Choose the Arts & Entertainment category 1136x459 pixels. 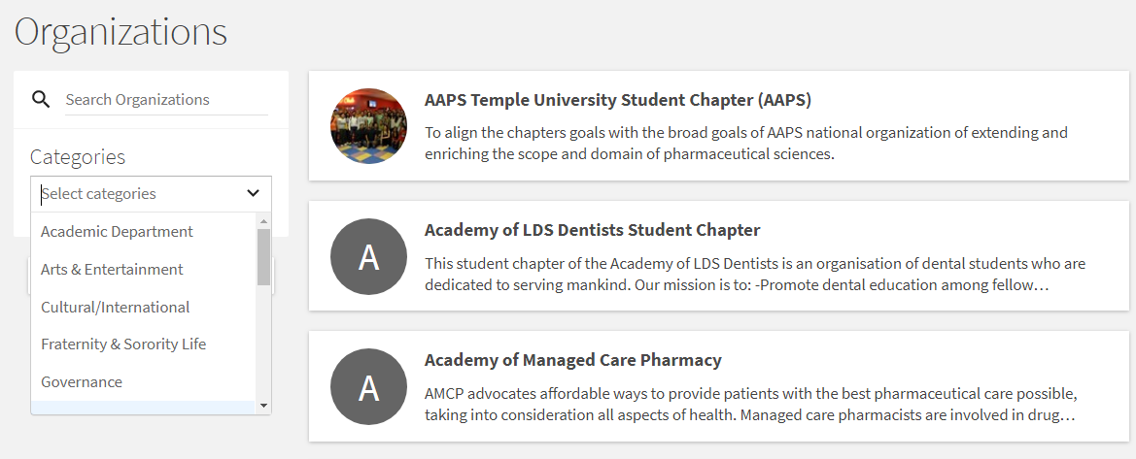pyautogui.click(x=112, y=270)
